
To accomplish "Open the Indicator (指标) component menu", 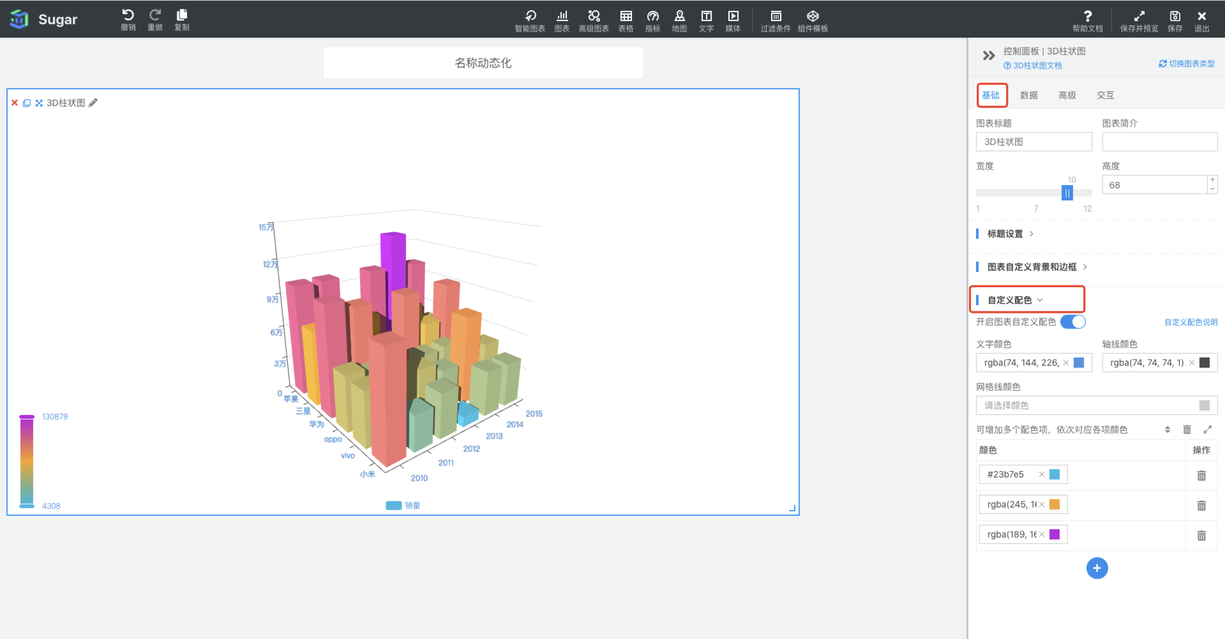I will [652, 21].
